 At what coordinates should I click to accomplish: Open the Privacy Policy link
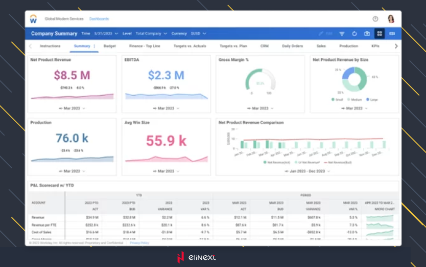pos(139,243)
